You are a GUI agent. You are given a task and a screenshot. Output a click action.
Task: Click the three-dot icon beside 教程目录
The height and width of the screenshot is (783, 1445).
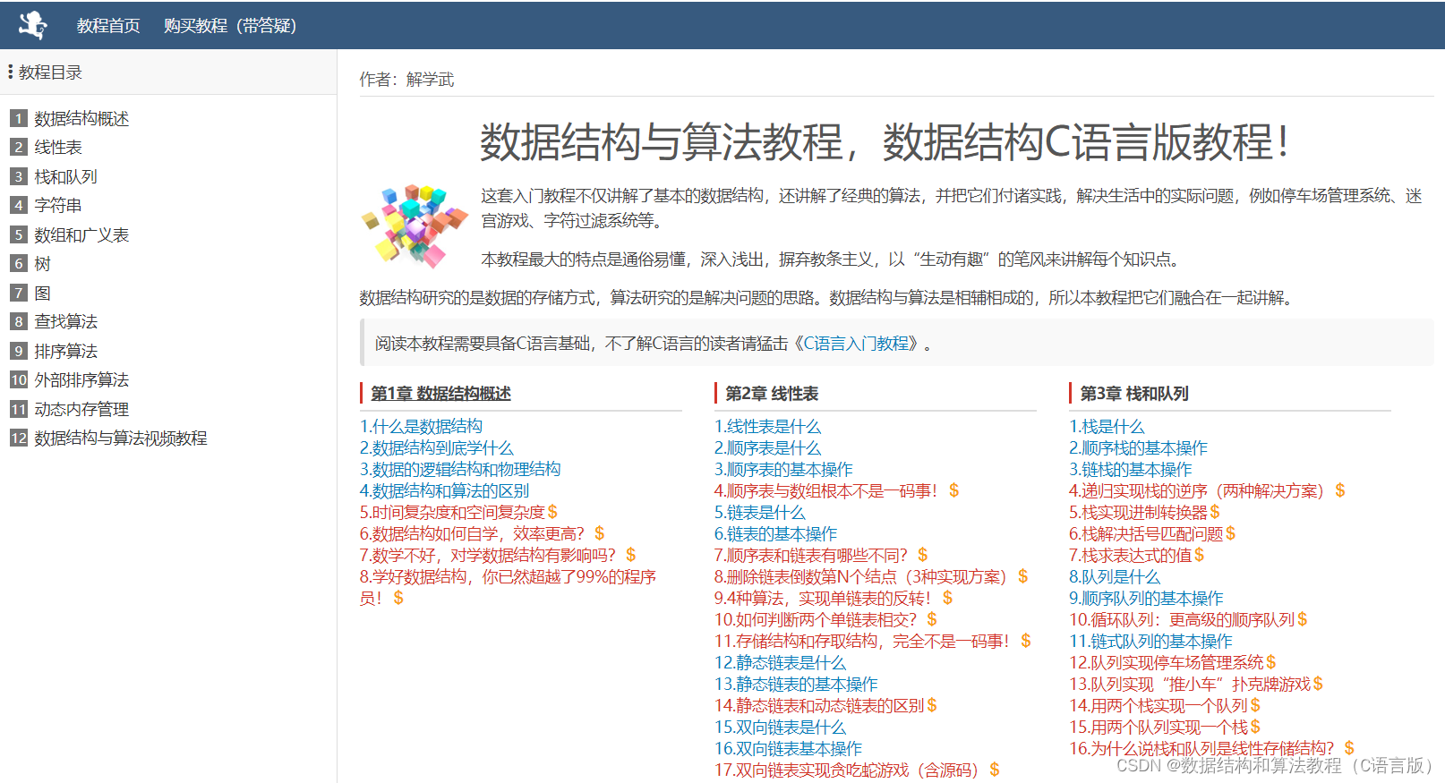[11, 72]
